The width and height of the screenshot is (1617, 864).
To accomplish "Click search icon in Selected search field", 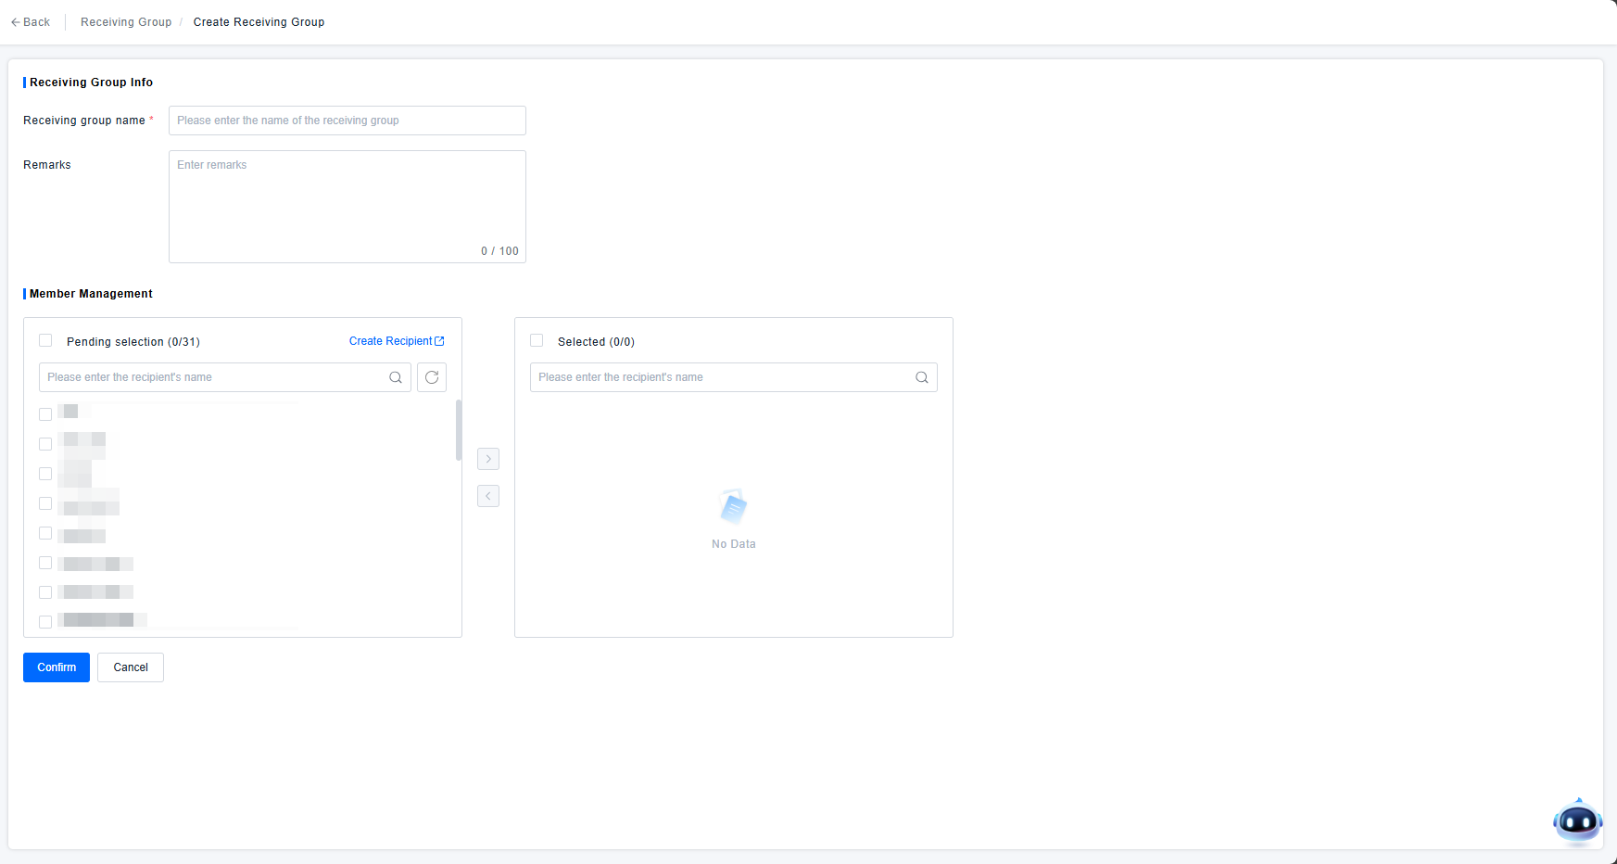I will tap(922, 377).
